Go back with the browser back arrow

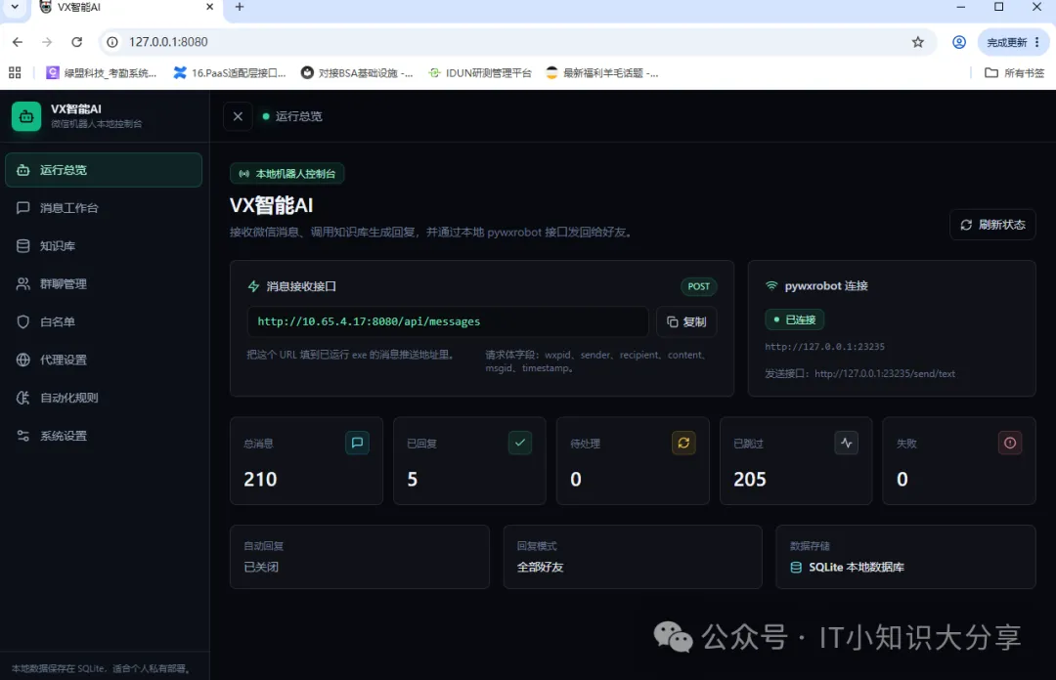coord(18,42)
